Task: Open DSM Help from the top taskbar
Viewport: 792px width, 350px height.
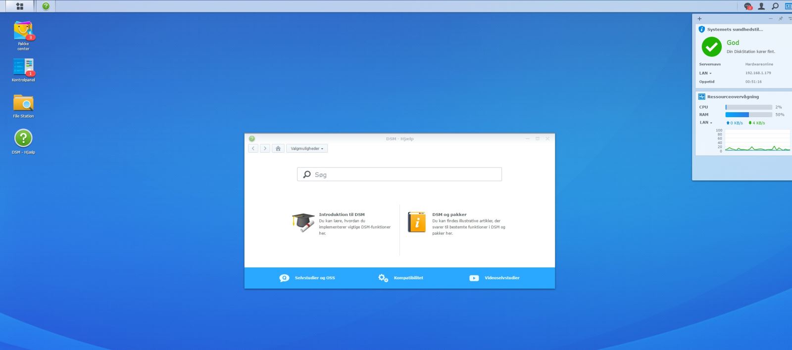Action: (46, 6)
